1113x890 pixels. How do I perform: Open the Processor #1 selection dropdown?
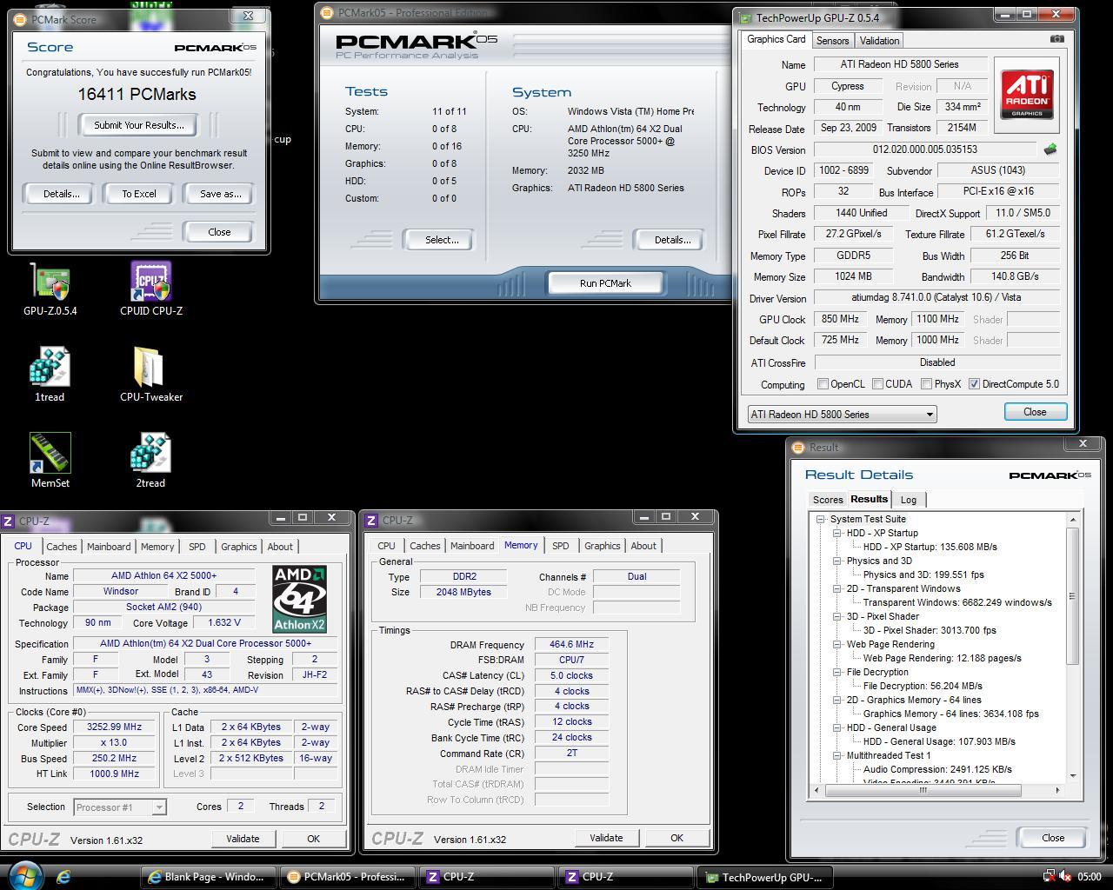[119, 807]
